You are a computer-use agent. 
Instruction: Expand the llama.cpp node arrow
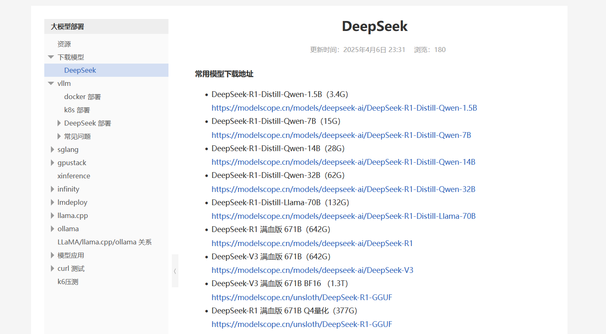click(53, 216)
